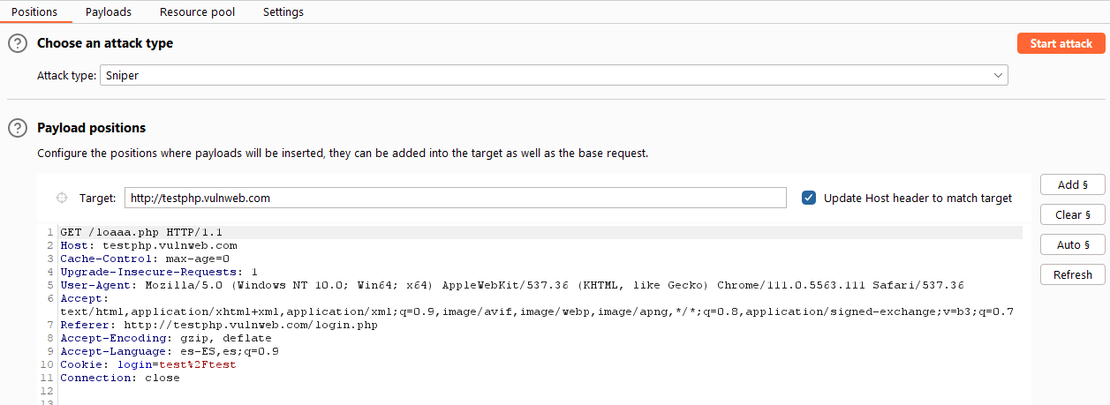Click the crosshair target icon beside Target field

(62, 198)
